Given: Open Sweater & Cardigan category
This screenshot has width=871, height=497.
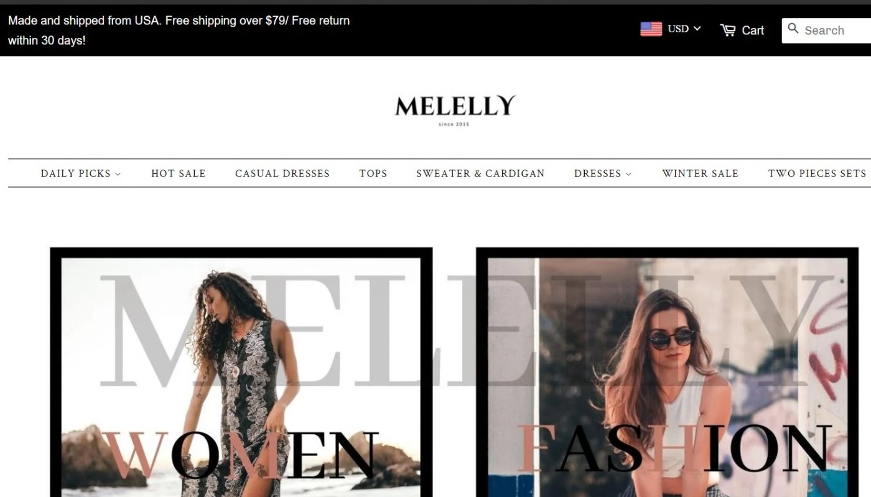Looking at the screenshot, I should click(x=480, y=173).
